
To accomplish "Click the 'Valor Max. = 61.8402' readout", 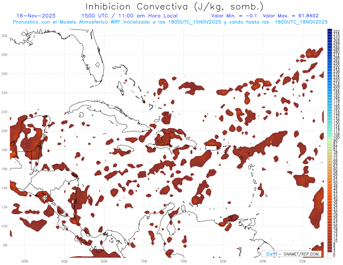I will [x=291, y=16].
